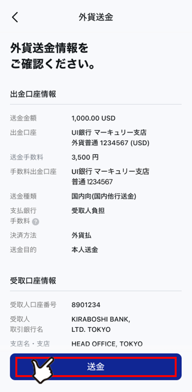The image size is (192, 392).
Task: Select the 1,000.00 USD amount value
Action: pos(94,118)
